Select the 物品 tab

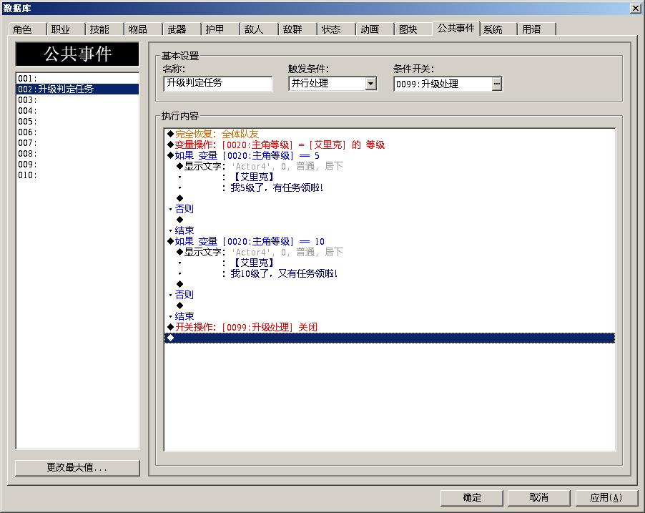coord(142,29)
